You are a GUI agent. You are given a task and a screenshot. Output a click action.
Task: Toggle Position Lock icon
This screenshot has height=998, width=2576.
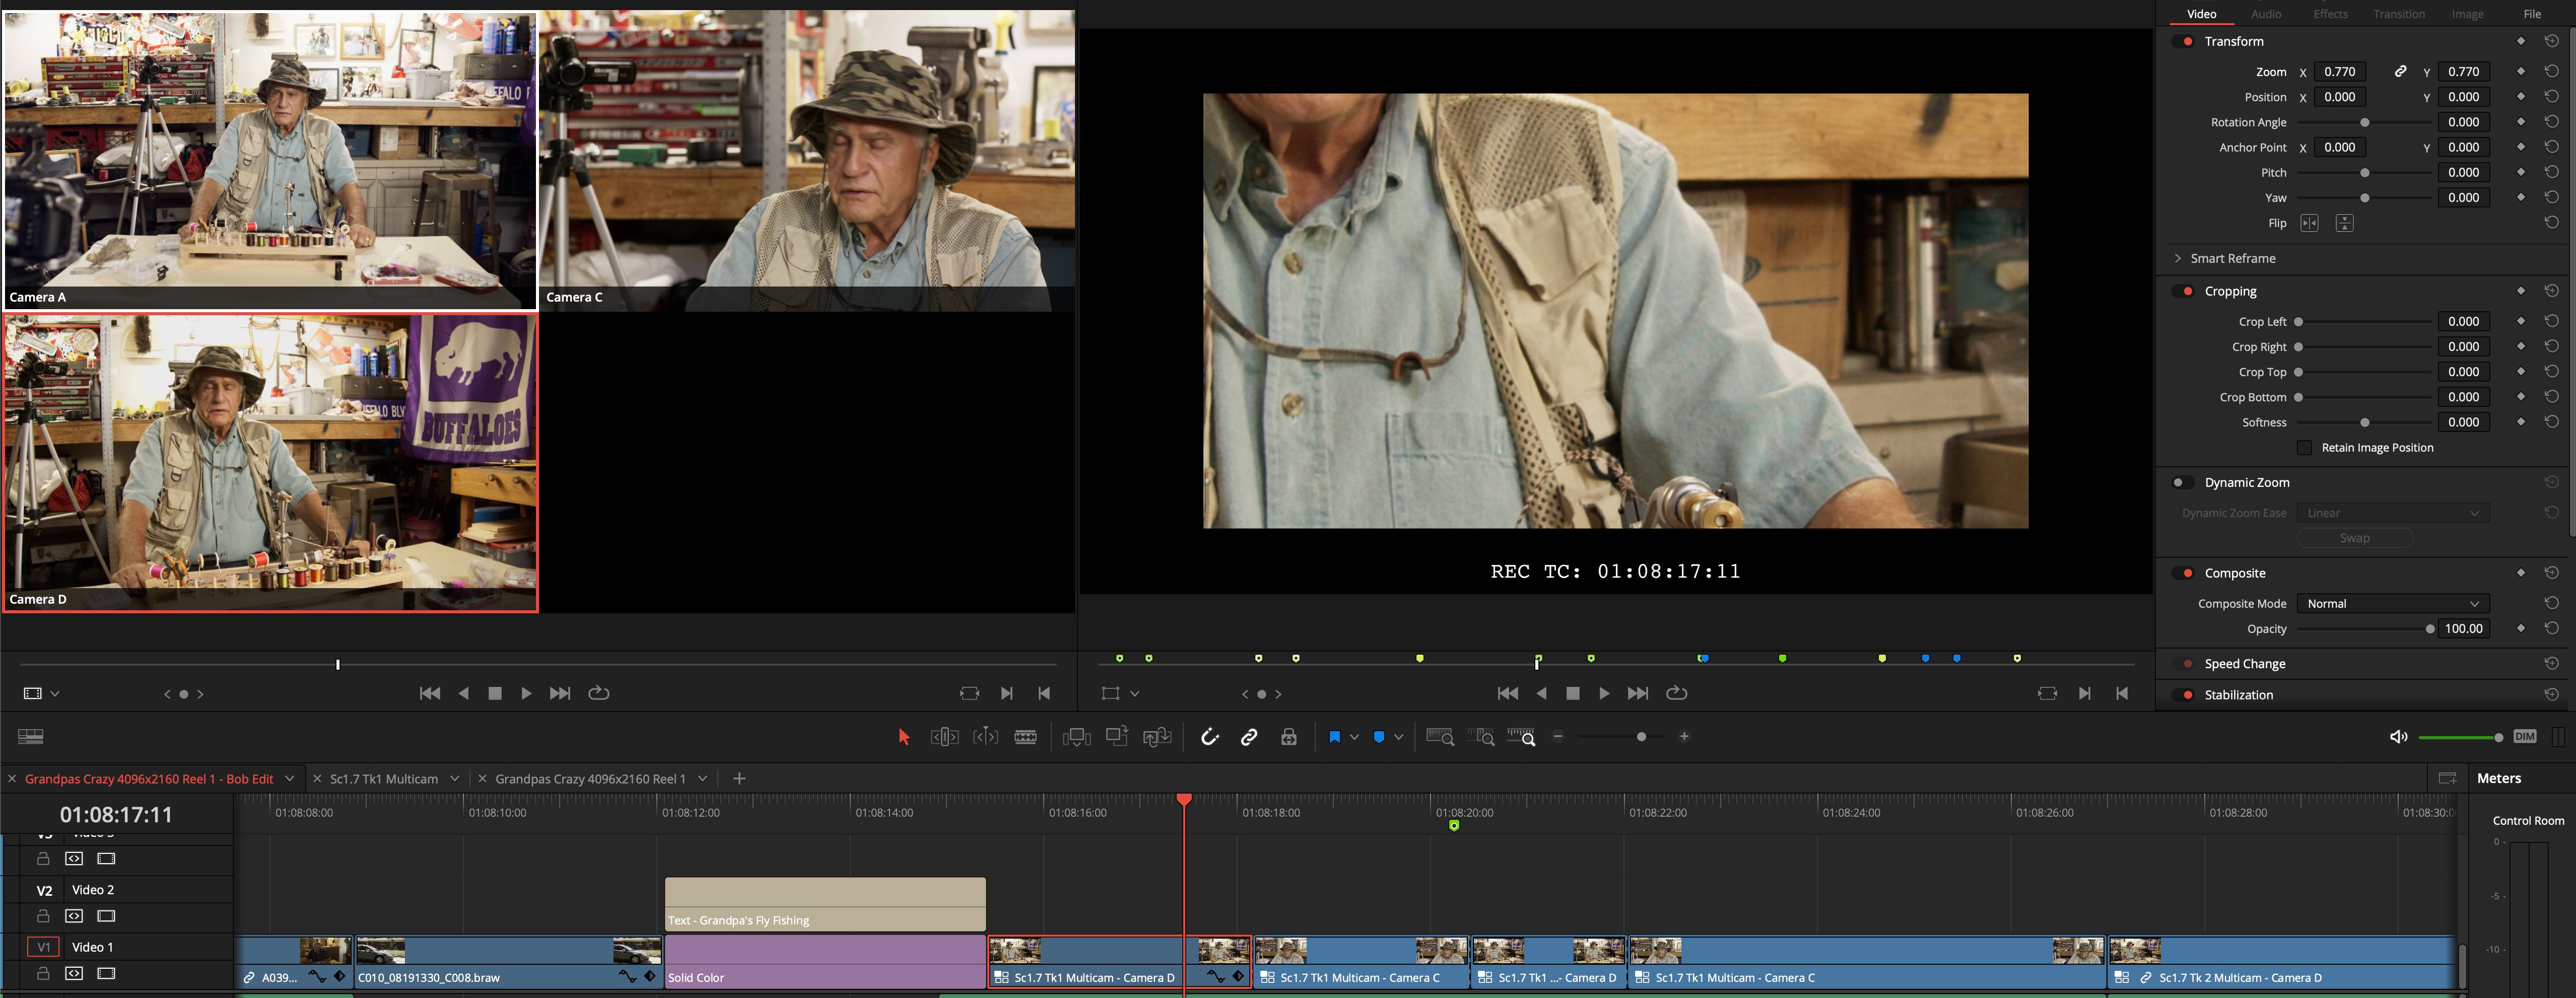[x=1289, y=737]
